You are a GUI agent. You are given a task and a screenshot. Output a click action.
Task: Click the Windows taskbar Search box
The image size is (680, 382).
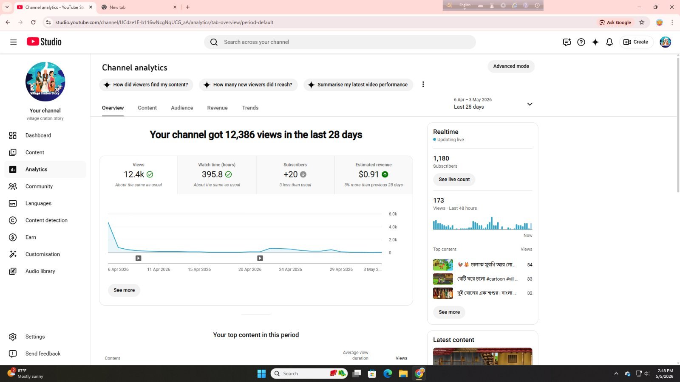point(309,374)
